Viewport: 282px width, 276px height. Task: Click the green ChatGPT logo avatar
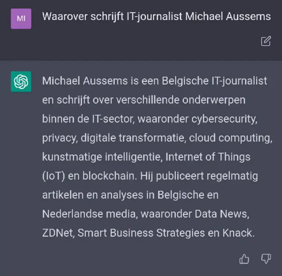coord(21,81)
